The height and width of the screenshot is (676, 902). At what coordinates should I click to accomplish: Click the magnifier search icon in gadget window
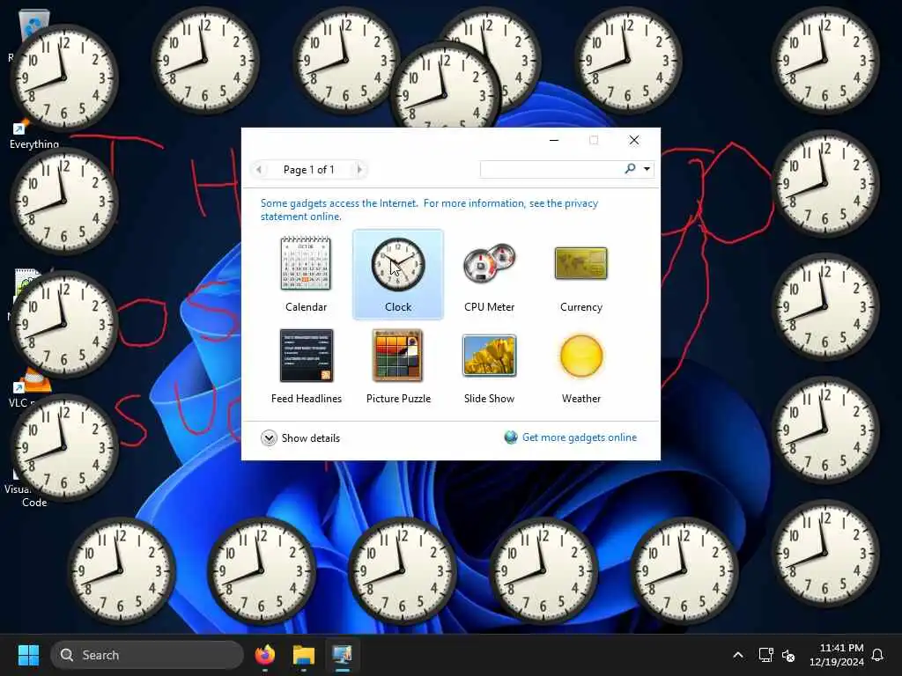coord(631,168)
